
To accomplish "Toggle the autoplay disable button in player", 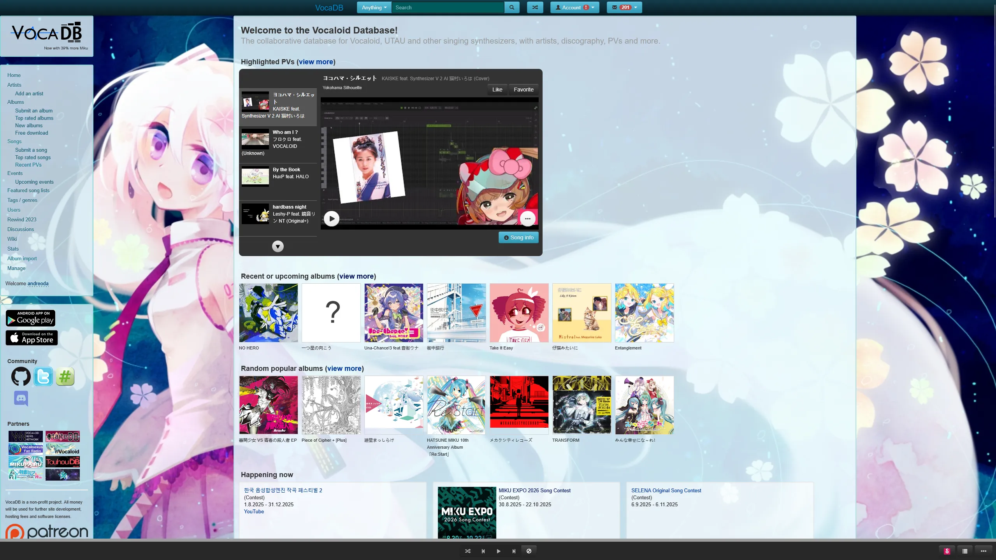I will click(x=529, y=551).
